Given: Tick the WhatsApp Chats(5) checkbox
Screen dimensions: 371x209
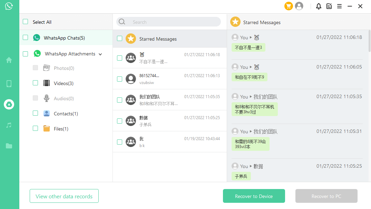Looking at the screenshot, I should click(26, 38).
